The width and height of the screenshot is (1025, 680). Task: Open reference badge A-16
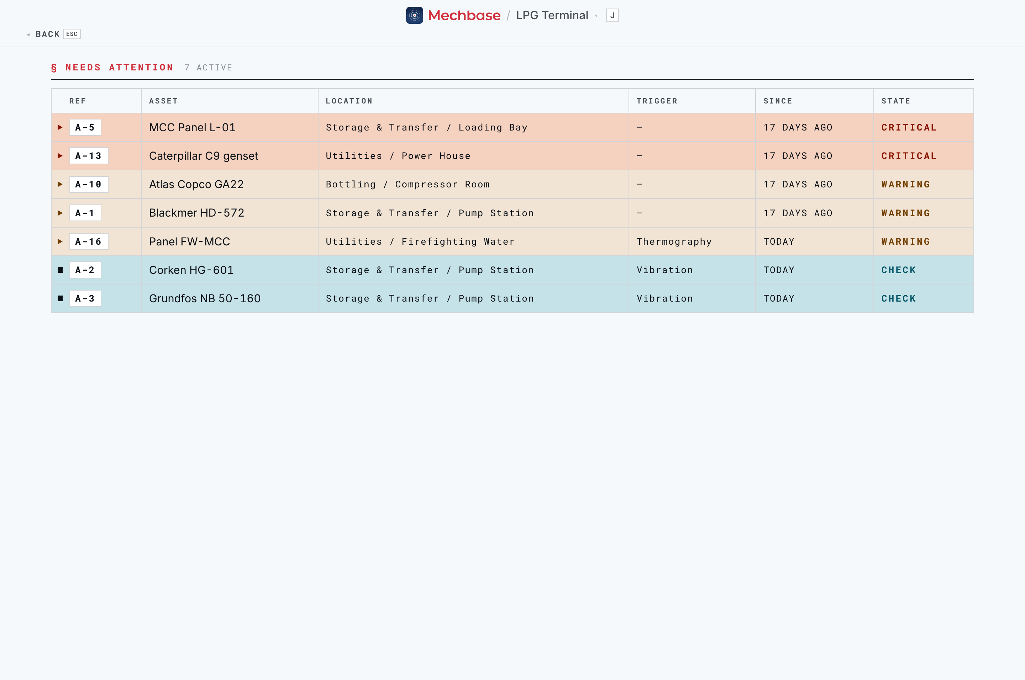click(89, 241)
